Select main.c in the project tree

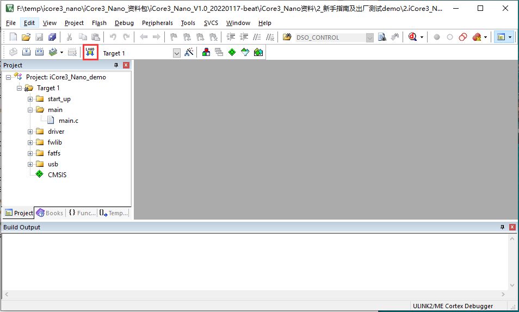[68, 121]
